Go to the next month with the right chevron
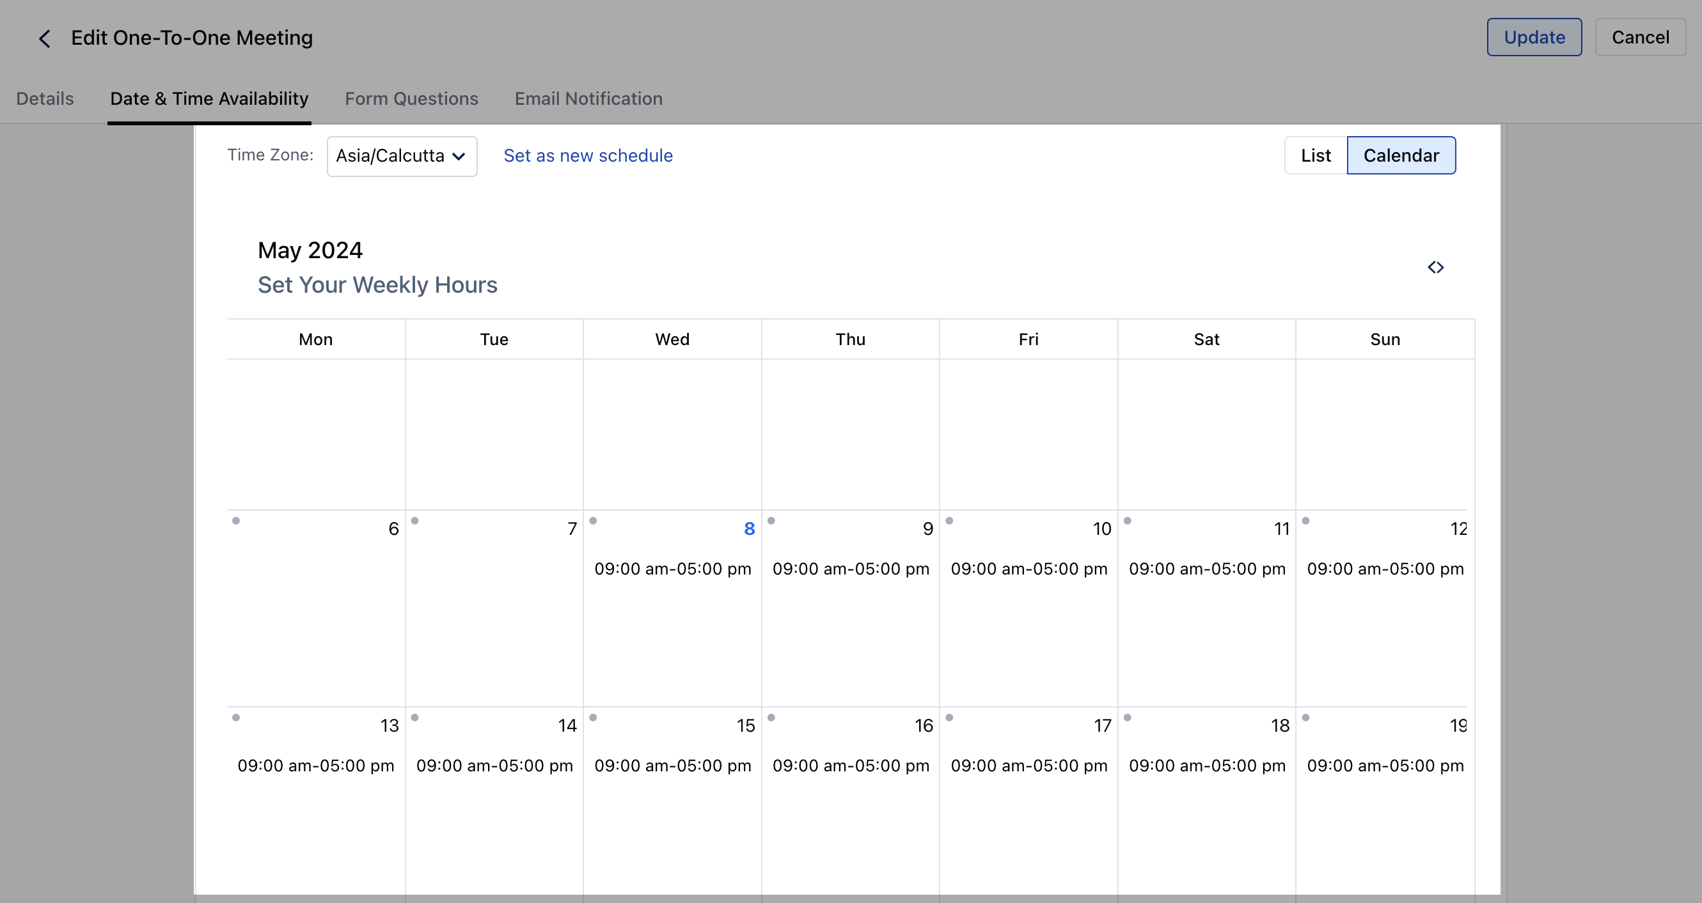 coord(1441,267)
